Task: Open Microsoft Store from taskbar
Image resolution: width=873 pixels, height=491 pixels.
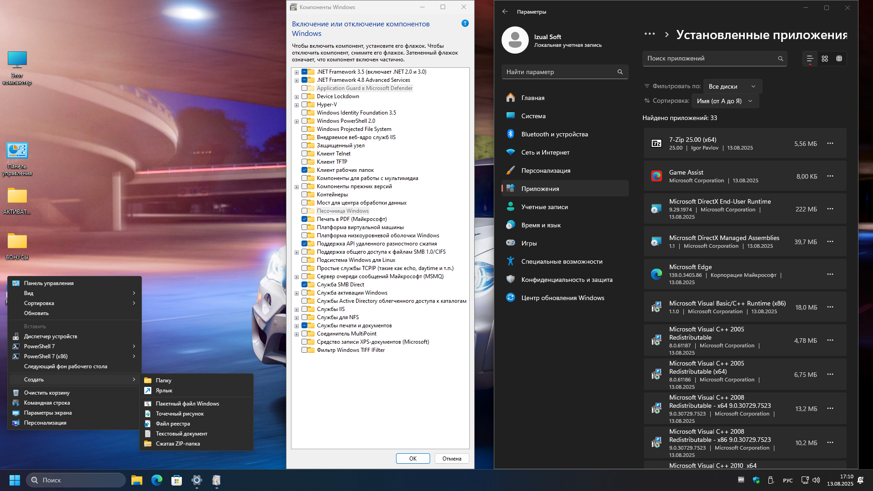Action: 176,480
